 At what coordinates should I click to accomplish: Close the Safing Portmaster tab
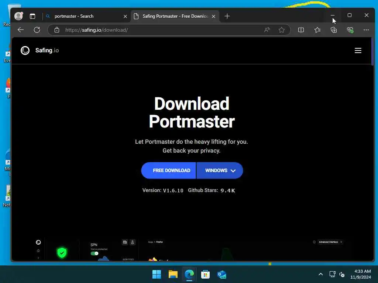pyautogui.click(x=213, y=16)
